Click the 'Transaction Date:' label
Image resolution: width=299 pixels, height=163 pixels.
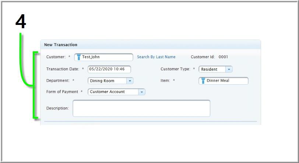(63, 69)
